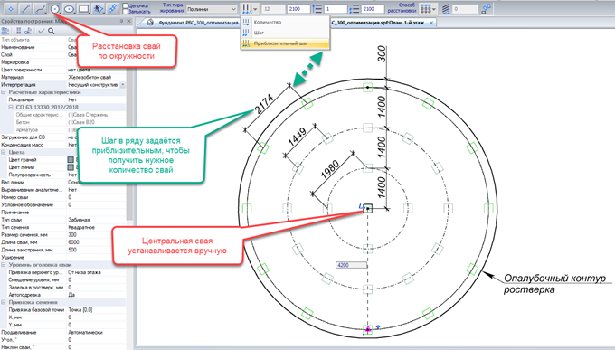Close the План 1-й этаж tab
The image size is (615, 350).
pos(431,23)
